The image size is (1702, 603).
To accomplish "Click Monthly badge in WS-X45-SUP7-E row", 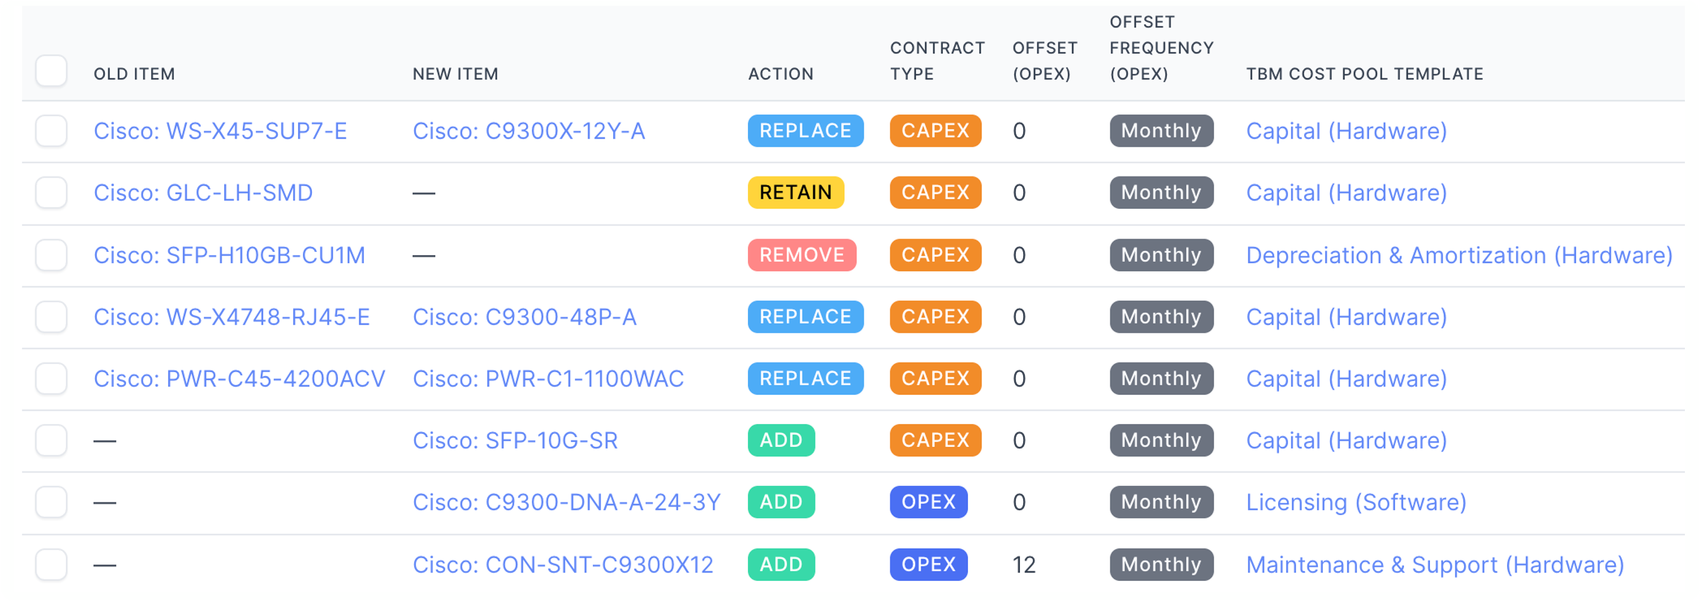I will point(1161,131).
